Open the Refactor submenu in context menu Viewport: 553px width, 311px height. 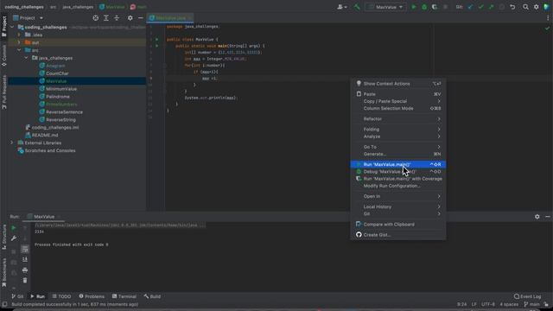[x=398, y=119]
